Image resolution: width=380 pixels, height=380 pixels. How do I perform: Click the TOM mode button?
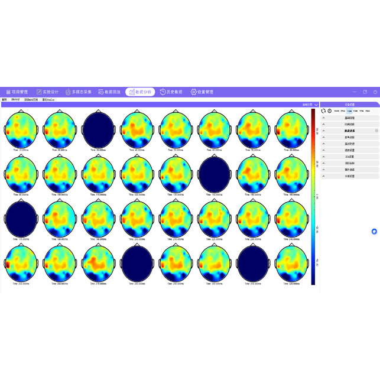349,111
